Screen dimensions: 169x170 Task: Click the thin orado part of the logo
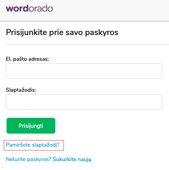(41, 8)
